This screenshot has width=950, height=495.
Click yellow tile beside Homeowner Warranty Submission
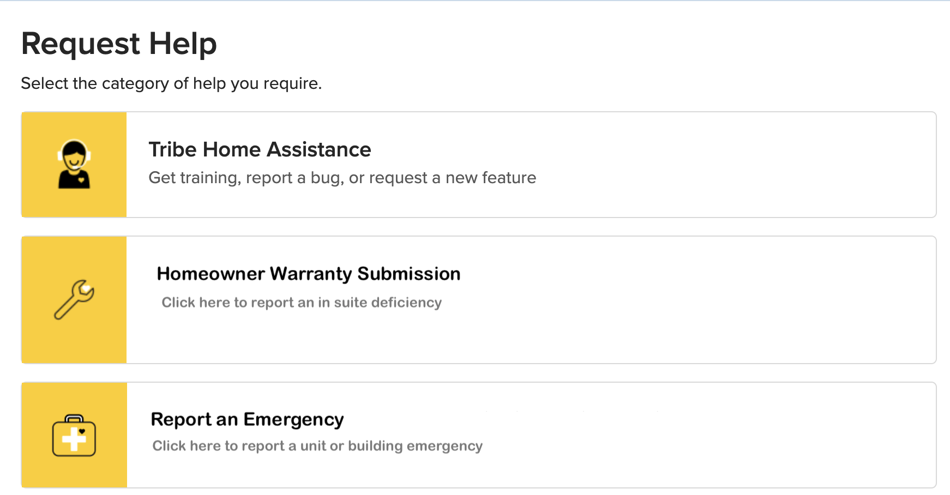(x=74, y=300)
